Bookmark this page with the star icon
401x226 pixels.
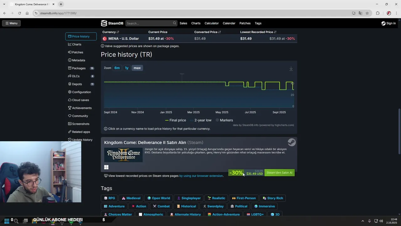(367, 13)
